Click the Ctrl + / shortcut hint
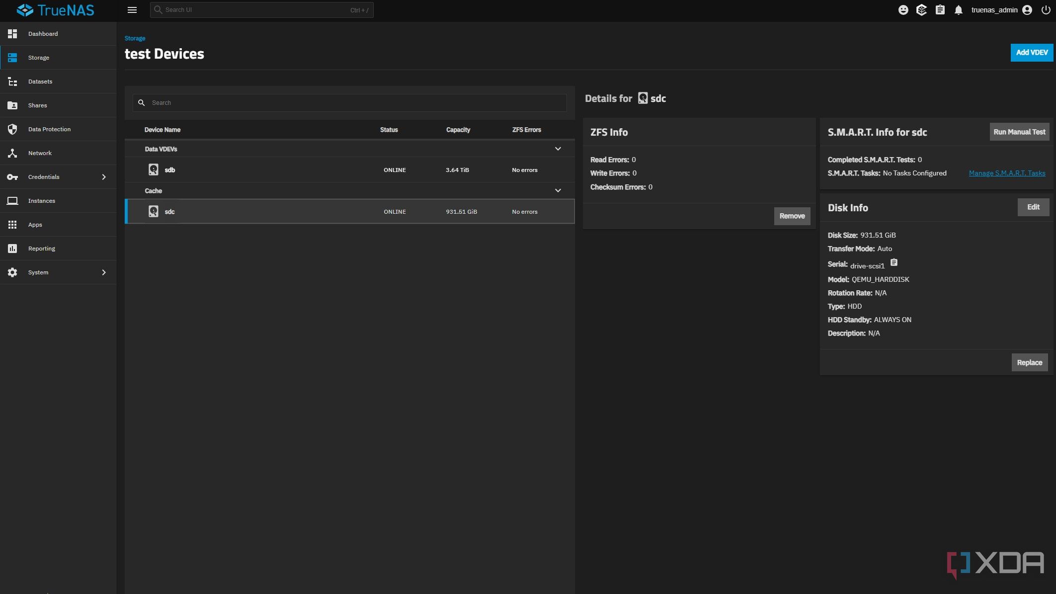Image resolution: width=1056 pixels, height=594 pixels. (x=359, y=10)
